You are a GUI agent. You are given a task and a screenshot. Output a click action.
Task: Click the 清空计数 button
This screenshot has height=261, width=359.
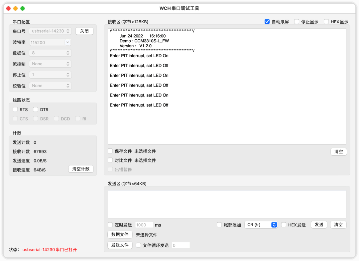(81, 169)
